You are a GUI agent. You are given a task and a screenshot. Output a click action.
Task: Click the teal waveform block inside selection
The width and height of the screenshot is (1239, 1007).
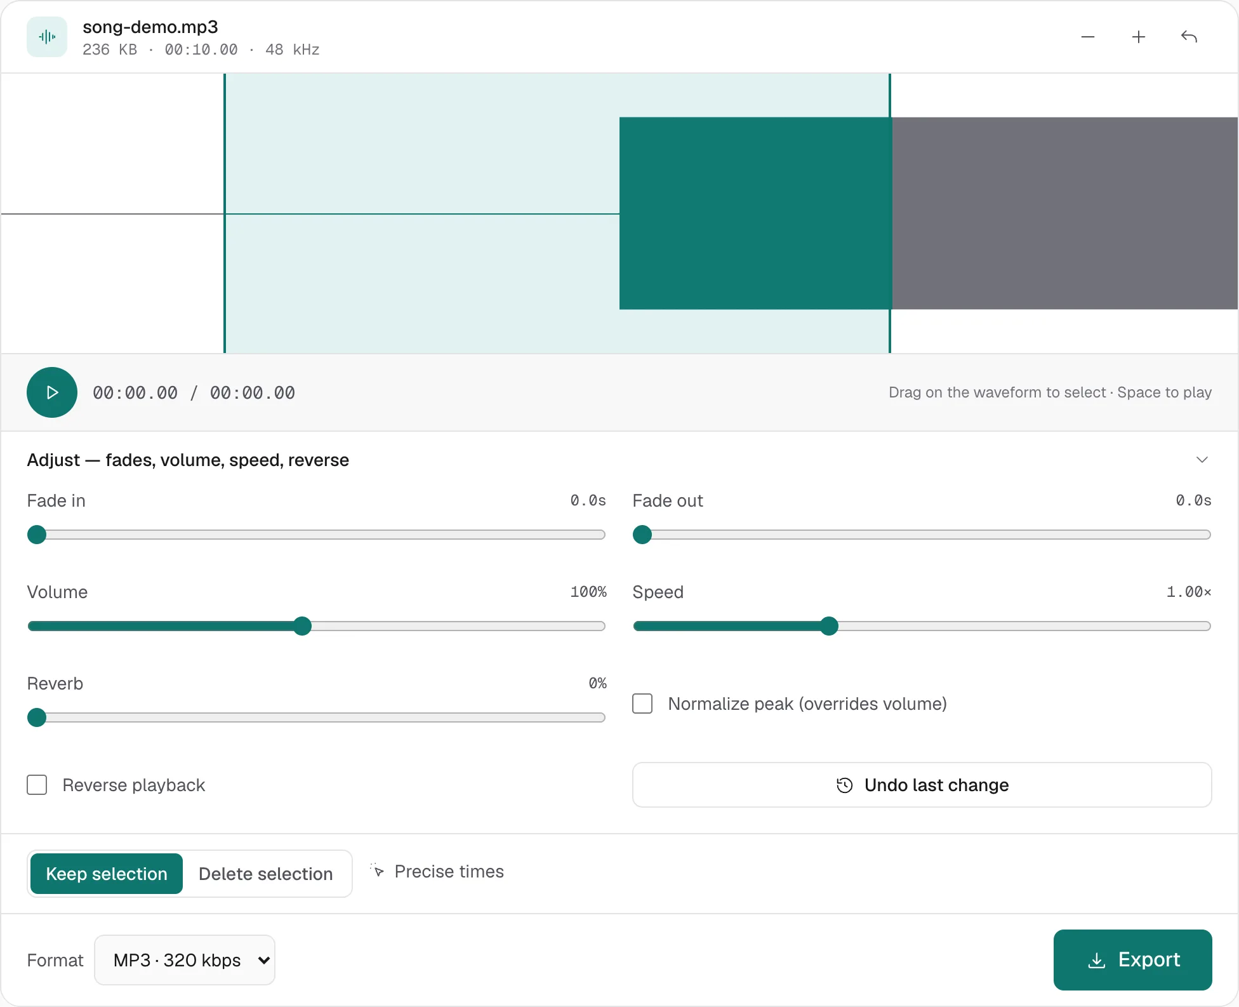[x=754, y=213]
